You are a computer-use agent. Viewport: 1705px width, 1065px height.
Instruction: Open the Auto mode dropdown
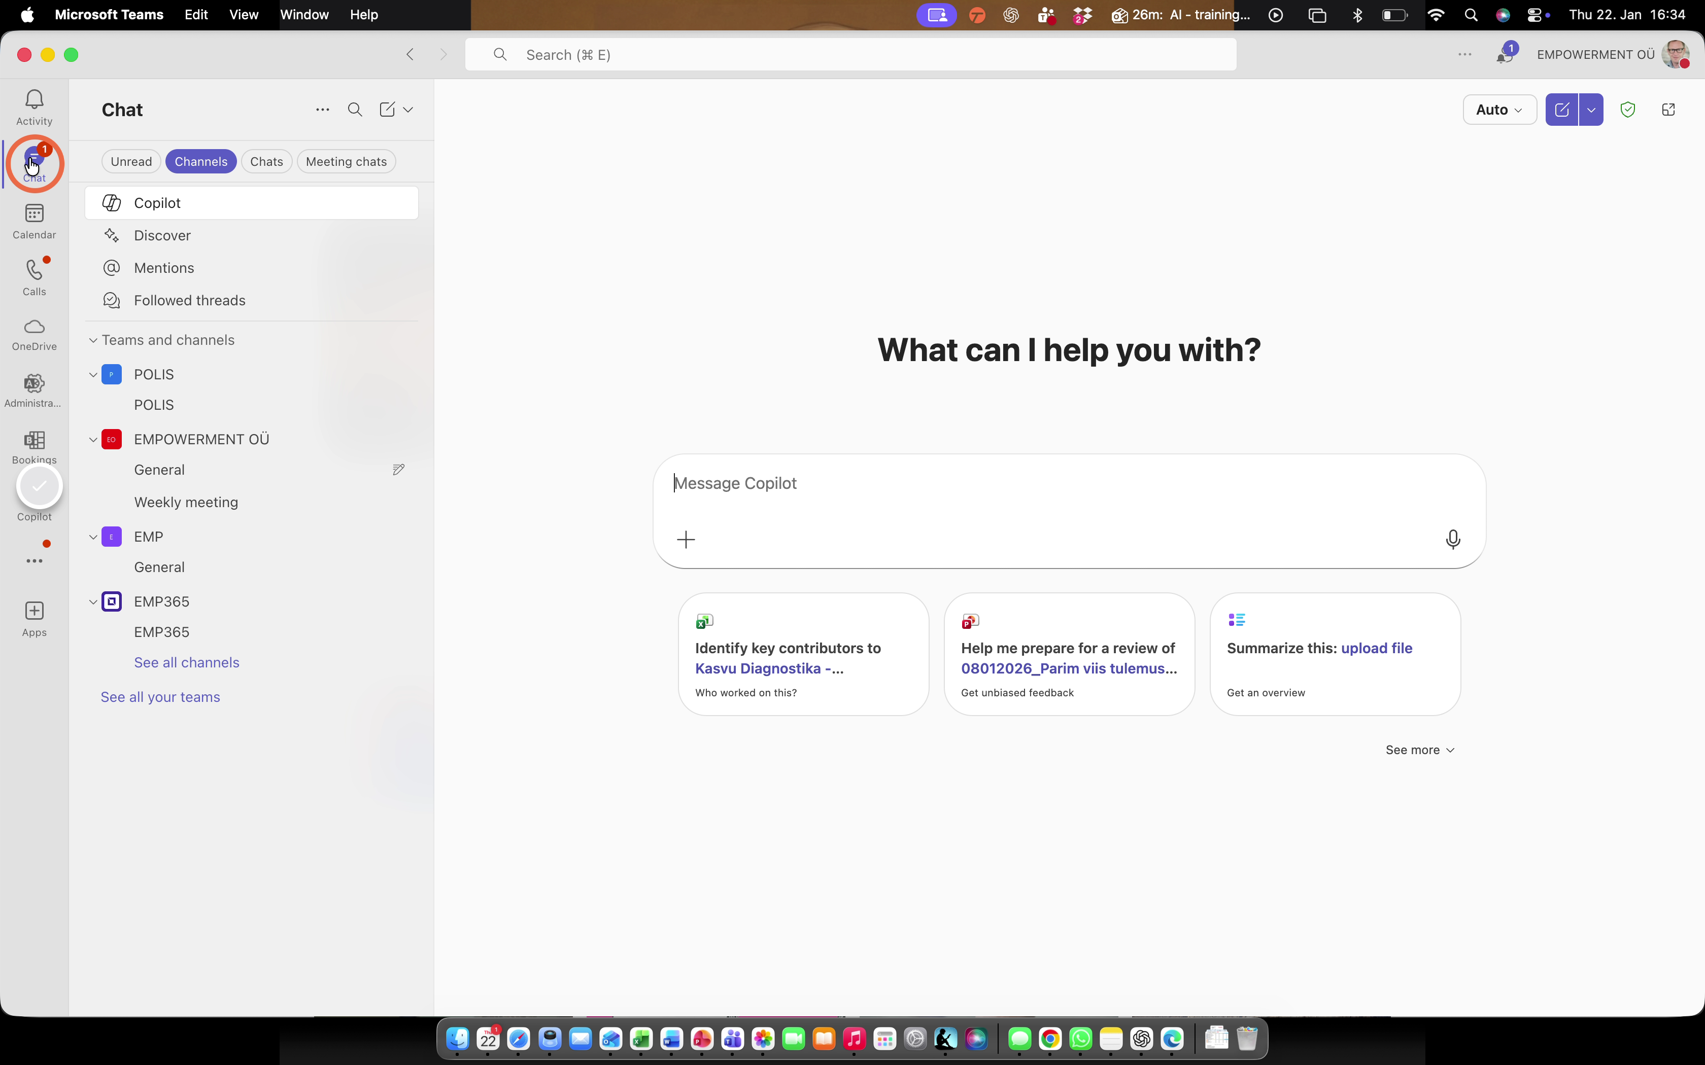1499,109
